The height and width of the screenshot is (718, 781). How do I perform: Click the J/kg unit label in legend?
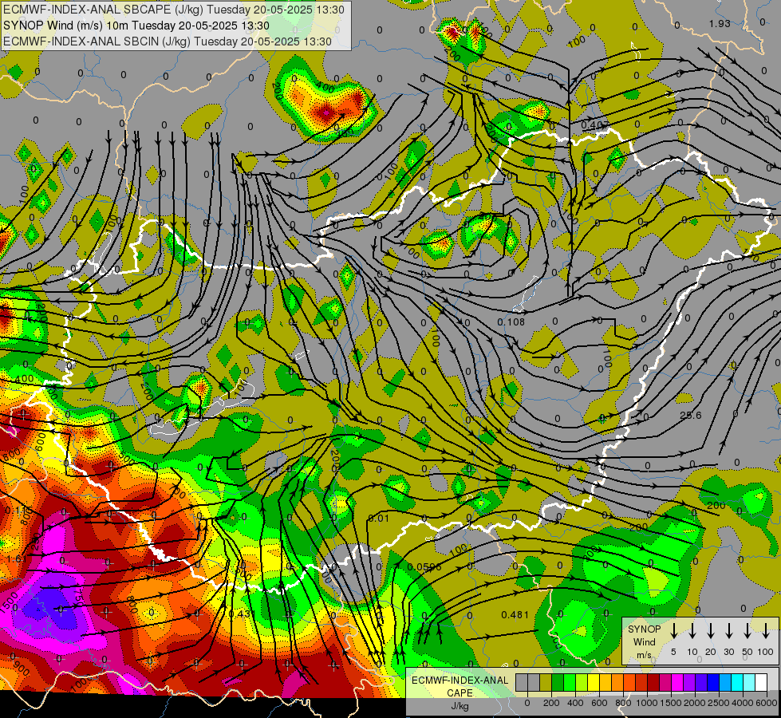(x=460, y=706)
